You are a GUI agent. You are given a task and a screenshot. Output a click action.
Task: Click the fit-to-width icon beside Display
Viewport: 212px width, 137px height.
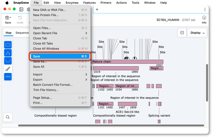tap(182, 33)
